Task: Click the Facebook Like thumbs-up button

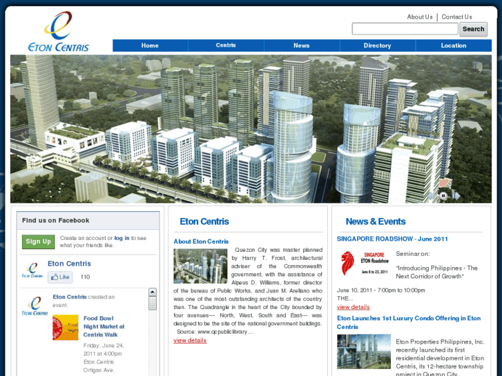Action: point(60,277)
